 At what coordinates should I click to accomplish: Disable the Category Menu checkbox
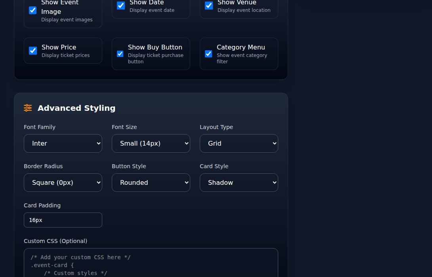[x=208, y=54]
